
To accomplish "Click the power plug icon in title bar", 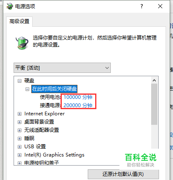I will click(x=9, y=6).
